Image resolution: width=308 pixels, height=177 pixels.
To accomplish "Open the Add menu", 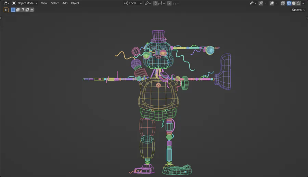I will [x=65, y=3].
